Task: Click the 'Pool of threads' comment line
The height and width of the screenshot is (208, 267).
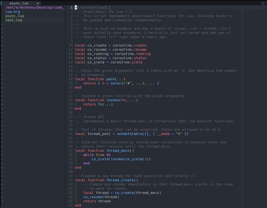Action: pyautogui.click(x=148, y=130)
